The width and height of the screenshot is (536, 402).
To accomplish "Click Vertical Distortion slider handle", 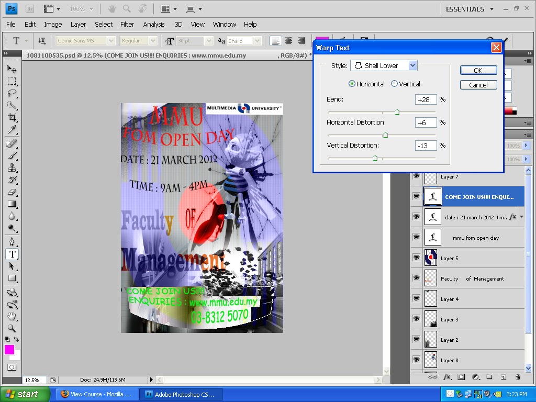I will (x=375, y=158).
